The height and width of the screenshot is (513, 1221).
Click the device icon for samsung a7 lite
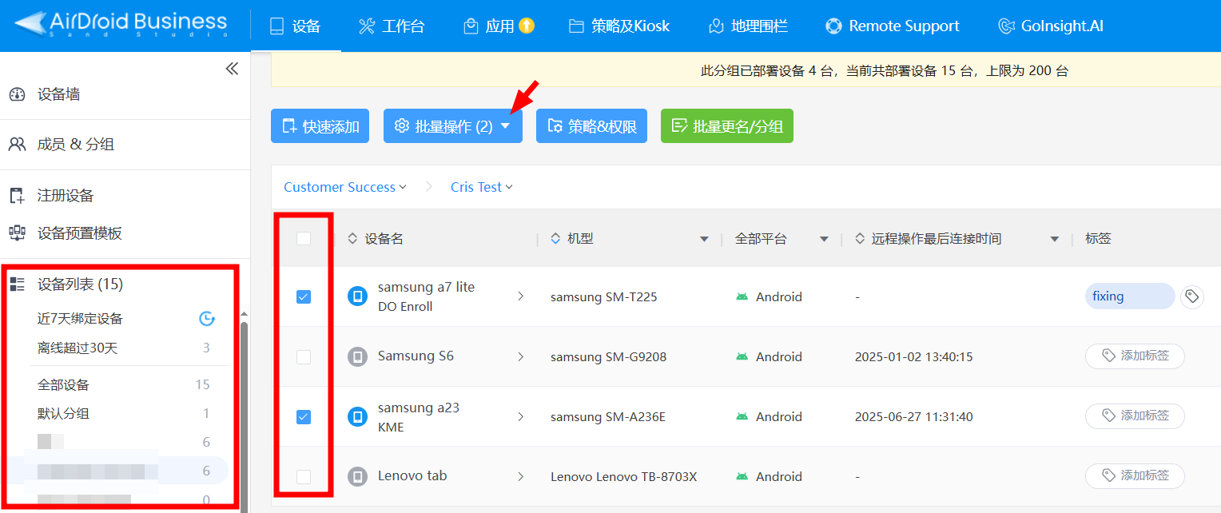click(x=357, y=296)
